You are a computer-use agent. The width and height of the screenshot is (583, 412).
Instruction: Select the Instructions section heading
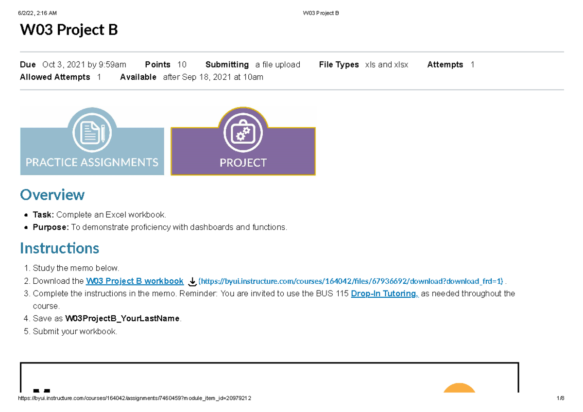coord(59,248)
